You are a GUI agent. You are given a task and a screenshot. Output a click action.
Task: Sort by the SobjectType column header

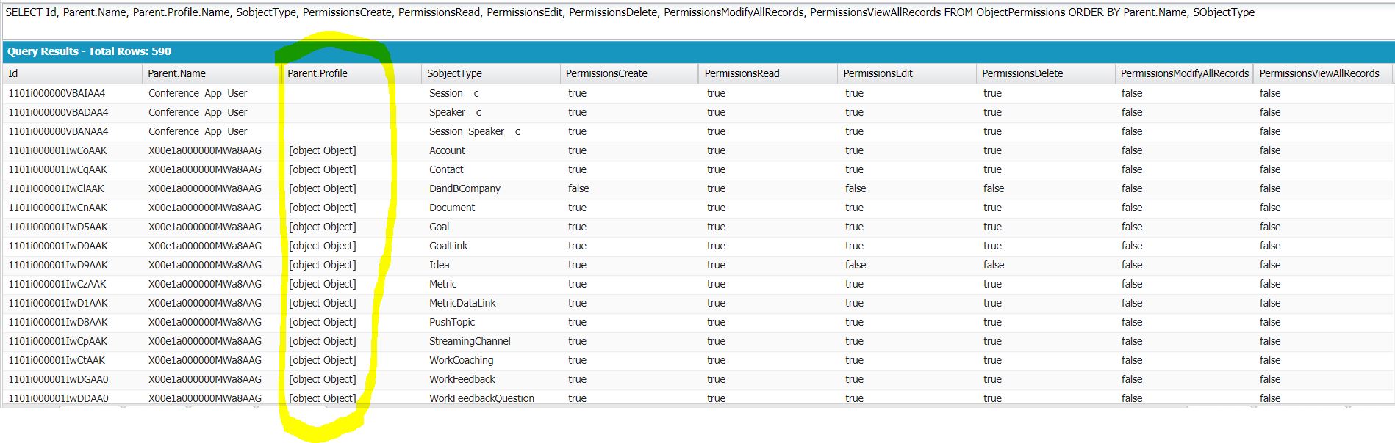[x=490, y=73]
